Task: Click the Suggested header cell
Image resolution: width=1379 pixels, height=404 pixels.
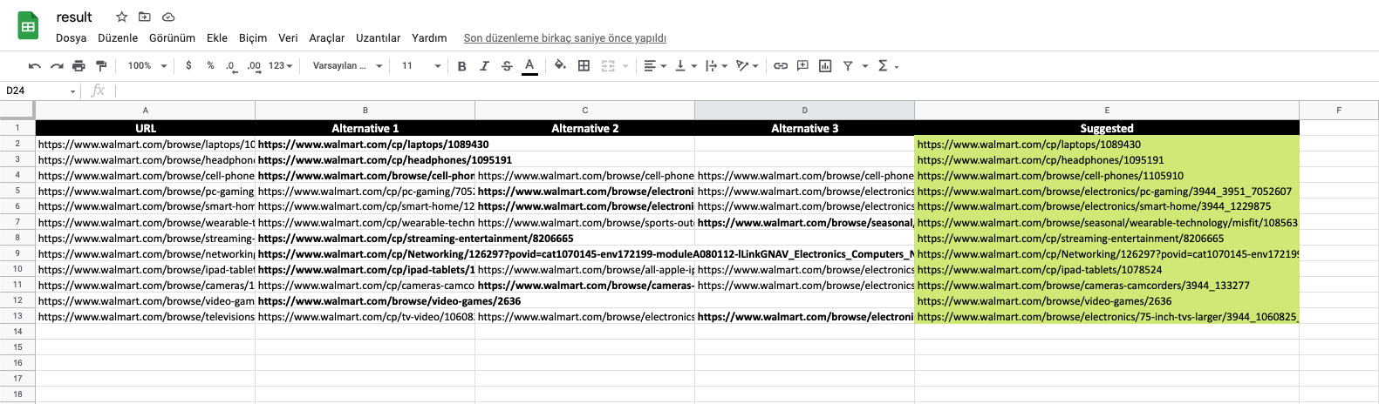Action: point(1107,128)
